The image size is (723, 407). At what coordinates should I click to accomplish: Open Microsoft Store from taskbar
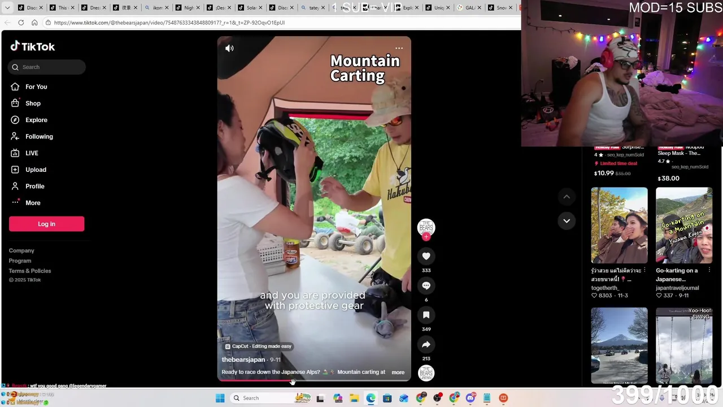pyautogui.click(x=387, y=398)
